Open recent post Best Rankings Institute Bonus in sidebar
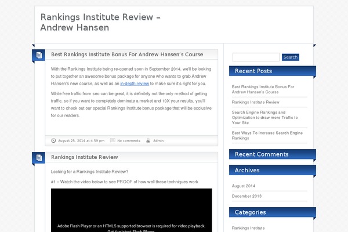Image resolution: width=348 pixels, height=232 pixels. 263,89
